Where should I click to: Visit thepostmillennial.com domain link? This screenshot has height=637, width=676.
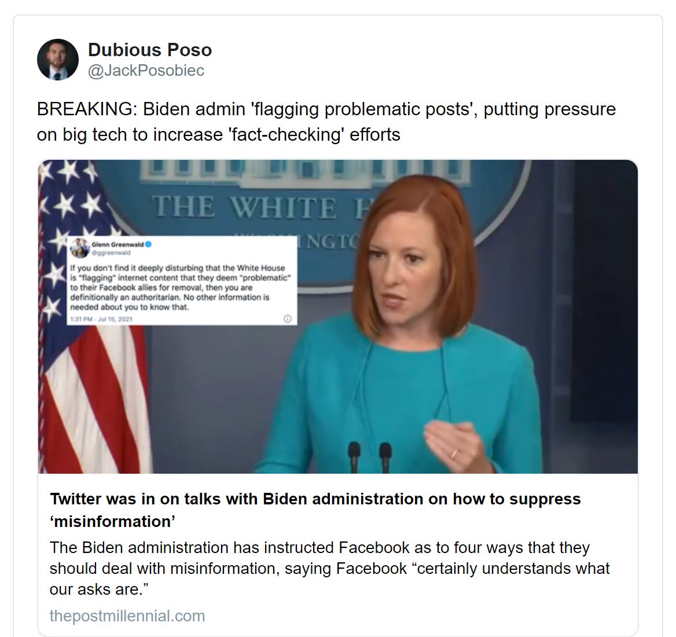[x=127, y=616]
